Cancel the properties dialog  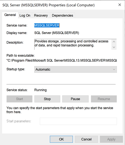(86, 139)
